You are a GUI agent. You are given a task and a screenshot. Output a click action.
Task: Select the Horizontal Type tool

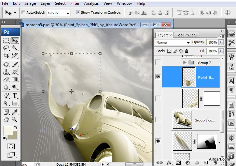(15, 96)
